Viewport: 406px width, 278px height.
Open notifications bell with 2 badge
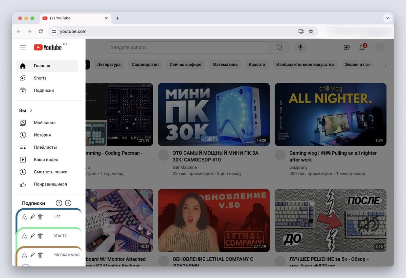point(362,47)
